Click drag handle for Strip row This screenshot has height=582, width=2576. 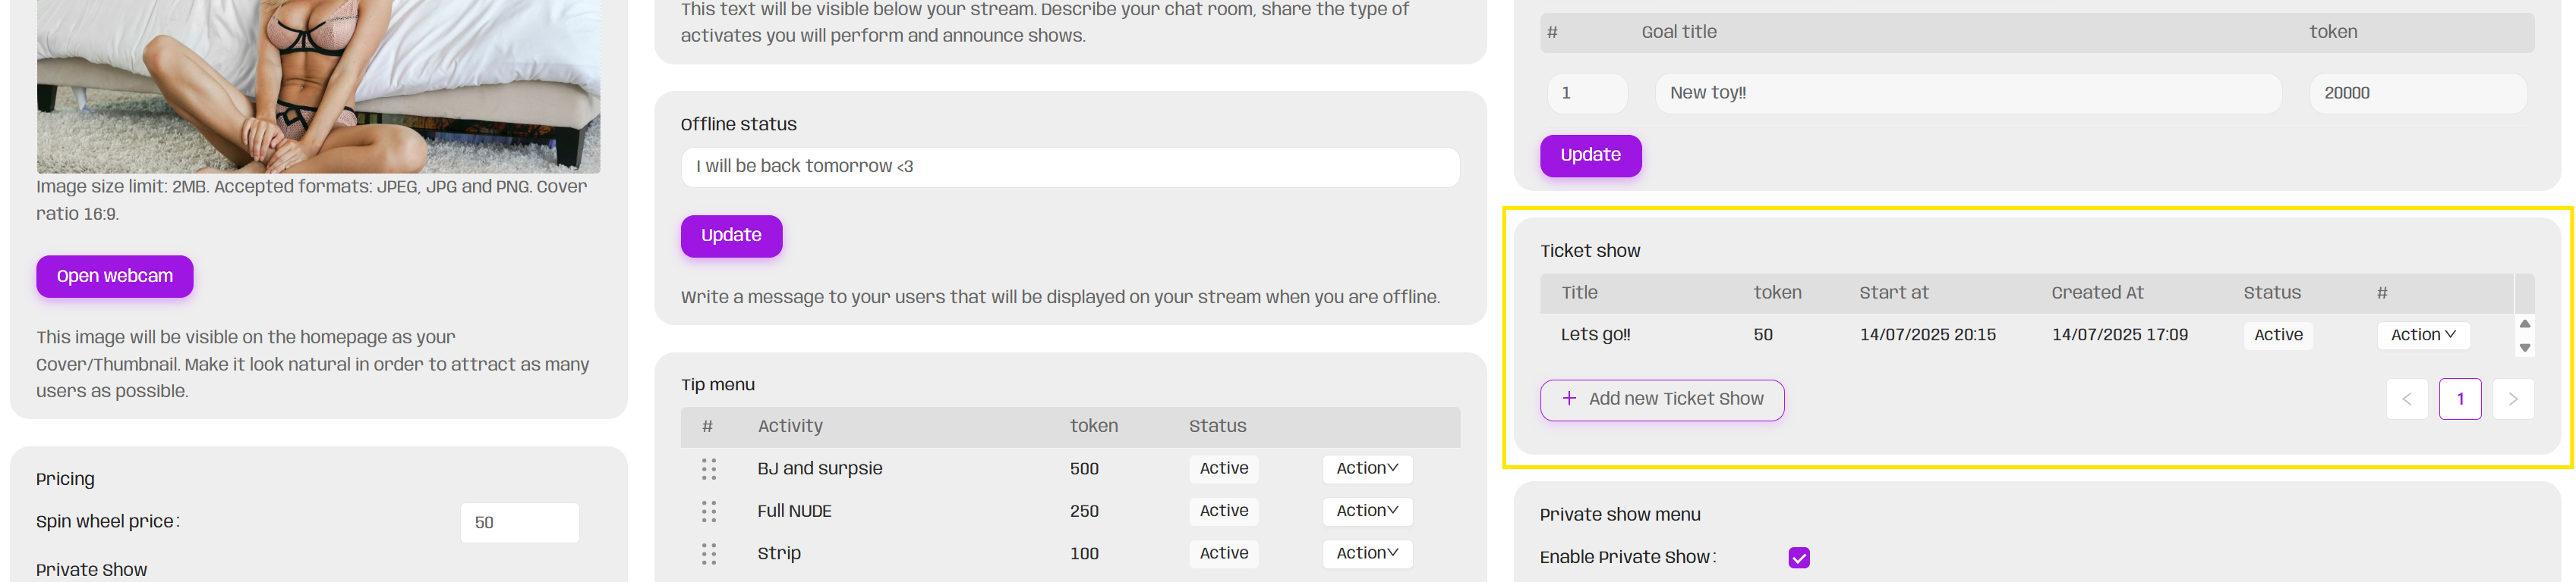tap(709, 554)
